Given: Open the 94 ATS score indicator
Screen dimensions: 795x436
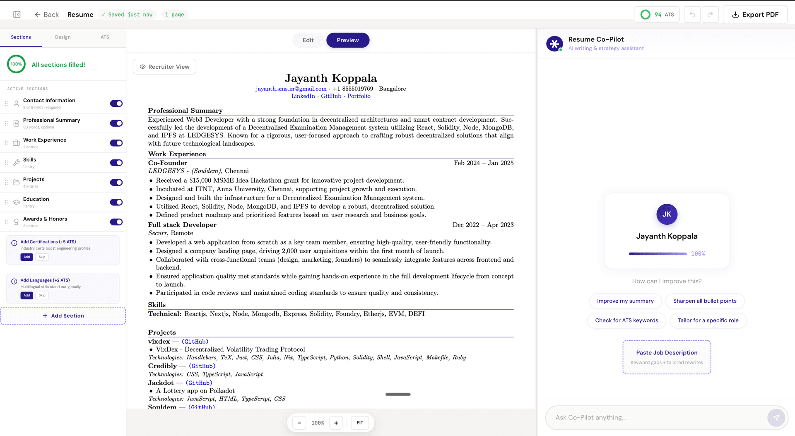Looking at the screenshot, I should click(x=657, y=14).
